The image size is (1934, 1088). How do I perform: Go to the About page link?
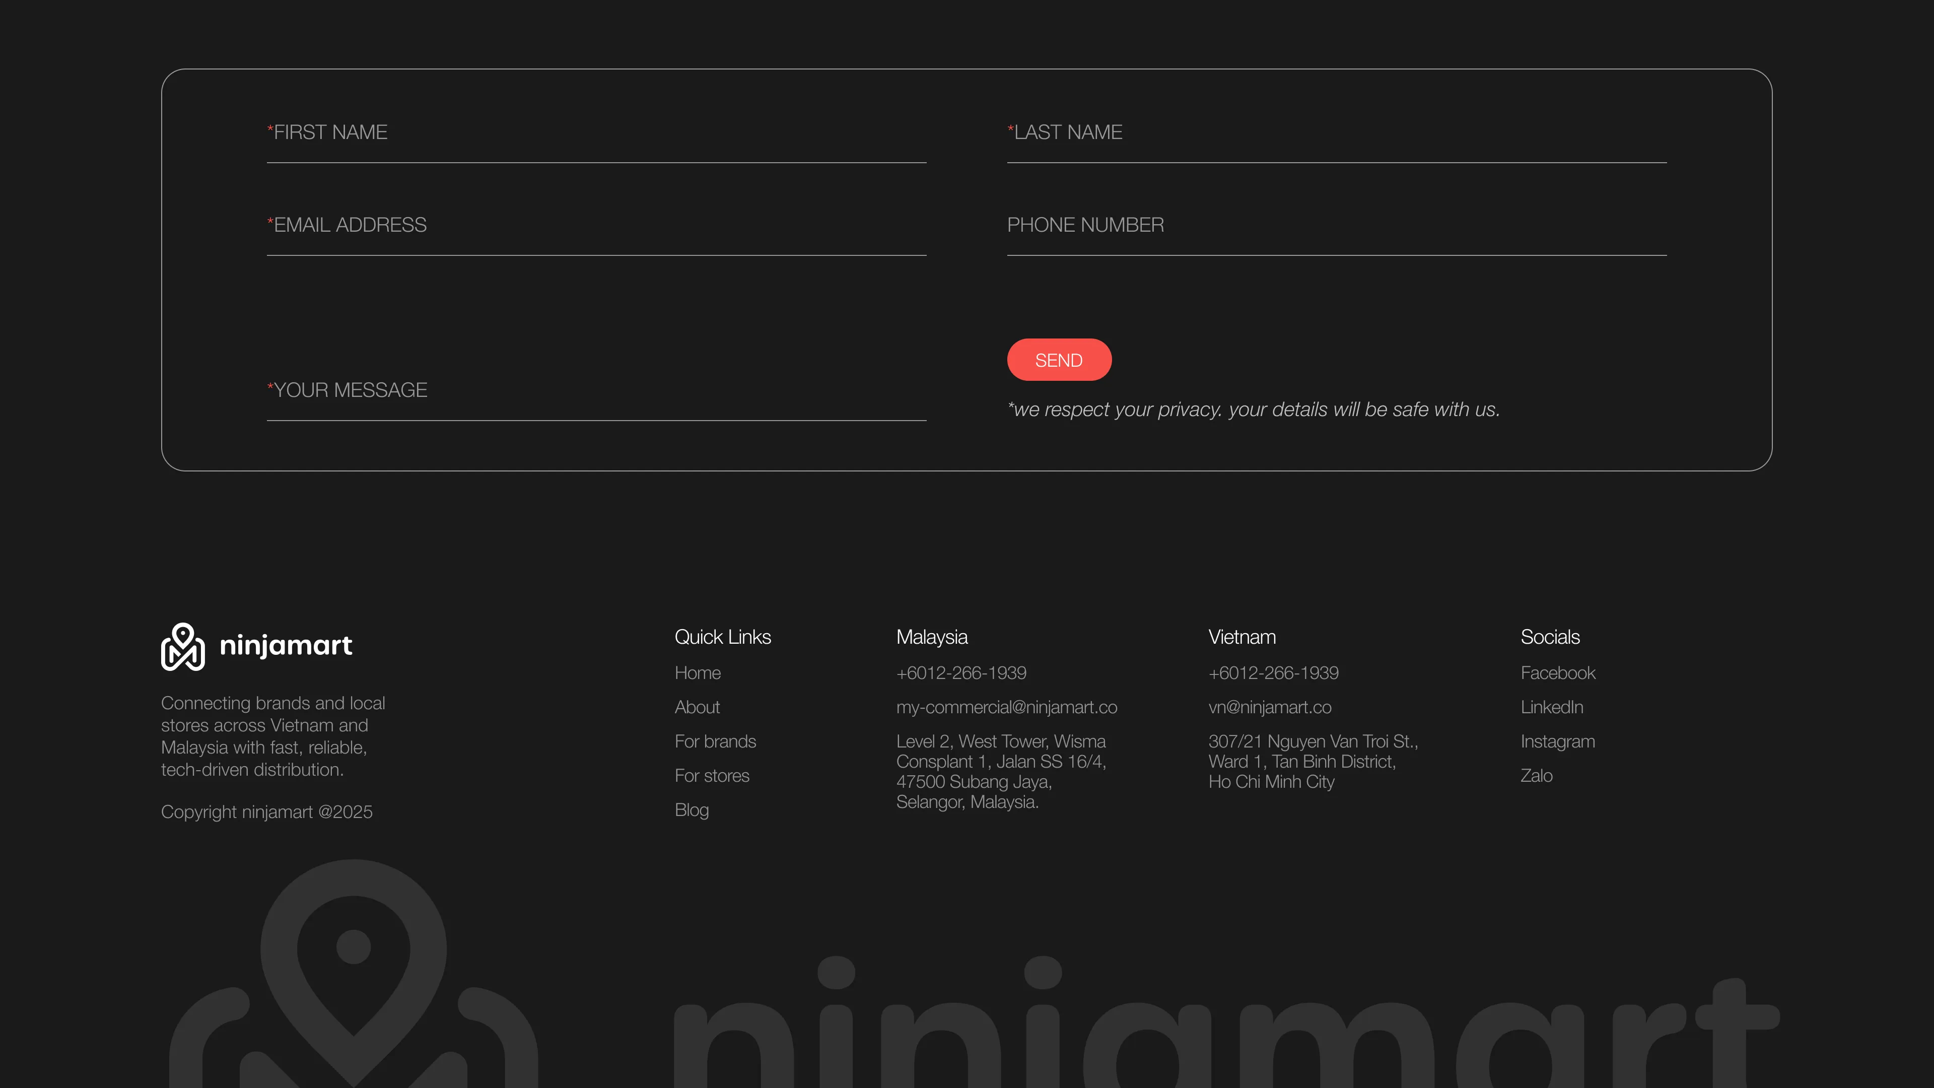tap(697, 707)
